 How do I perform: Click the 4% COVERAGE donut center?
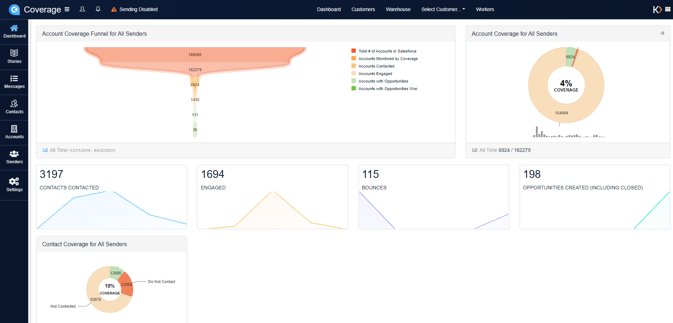566,85
